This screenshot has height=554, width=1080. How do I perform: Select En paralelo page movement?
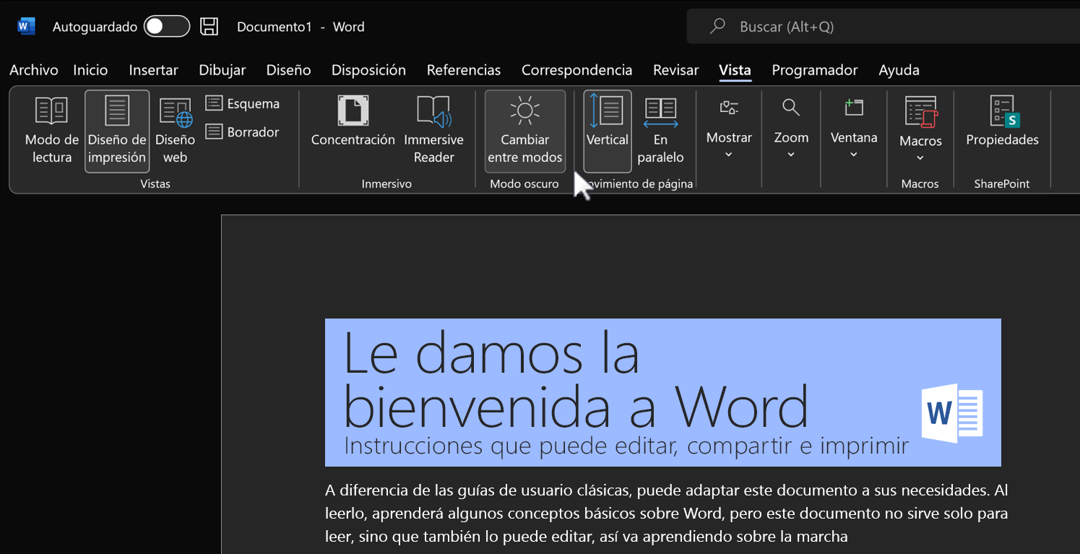660,131
